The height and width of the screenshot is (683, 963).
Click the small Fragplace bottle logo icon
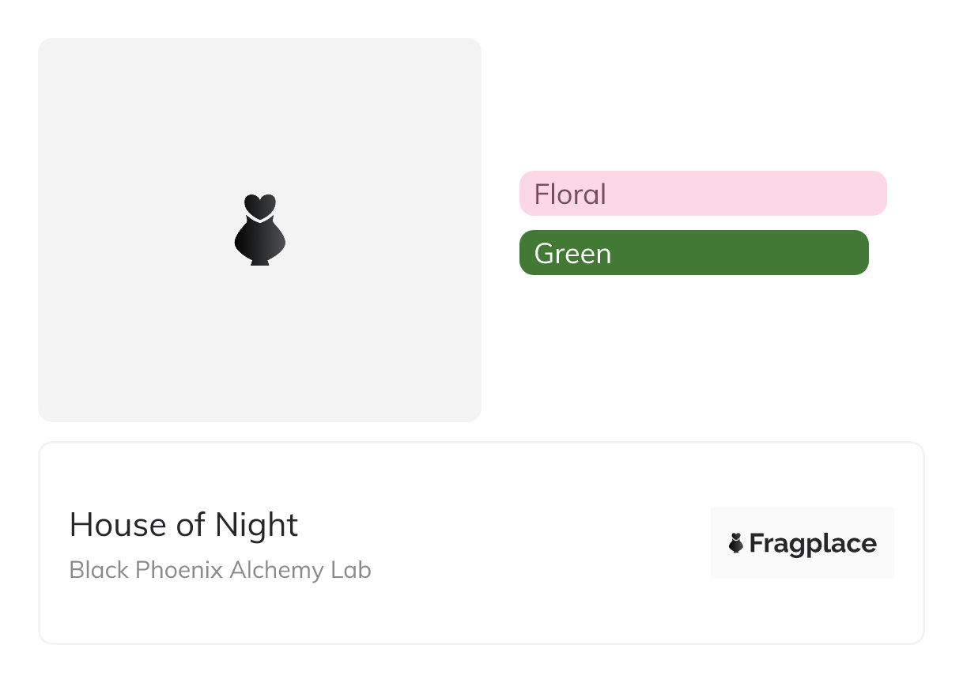pos(736,543)
